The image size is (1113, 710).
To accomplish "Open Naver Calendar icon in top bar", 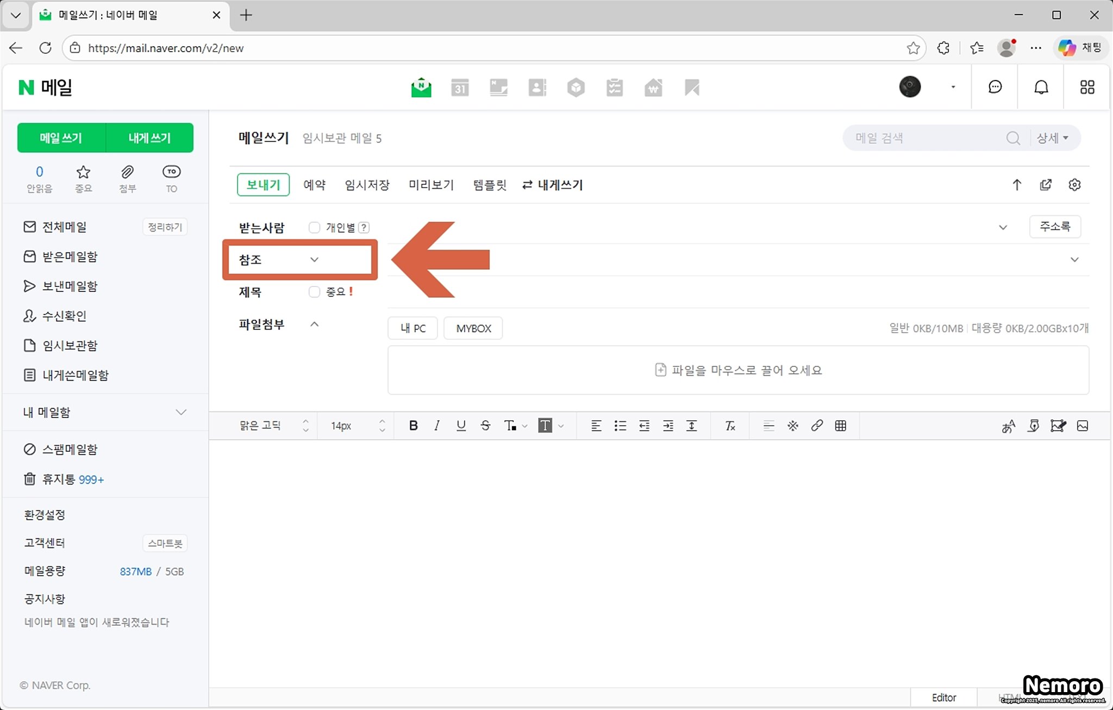I will (460, 88).
